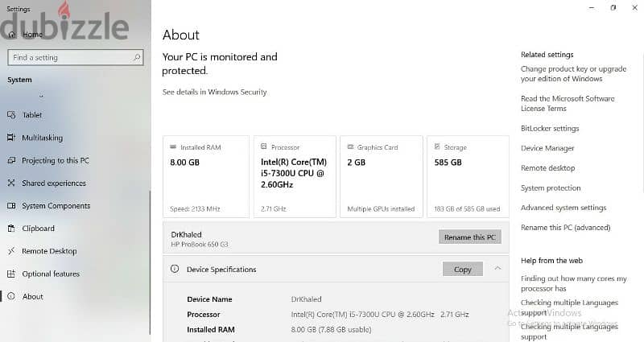Open Advanced system settings
Viewport: 644px width, 342px height.
[x=563, y=208]
